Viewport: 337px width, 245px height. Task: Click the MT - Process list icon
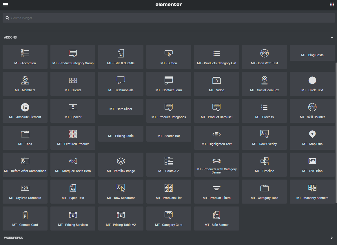[264, 107]
